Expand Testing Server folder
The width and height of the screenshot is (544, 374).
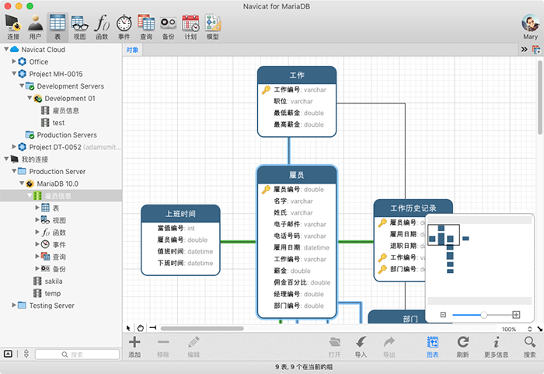(x=14, y=305)
